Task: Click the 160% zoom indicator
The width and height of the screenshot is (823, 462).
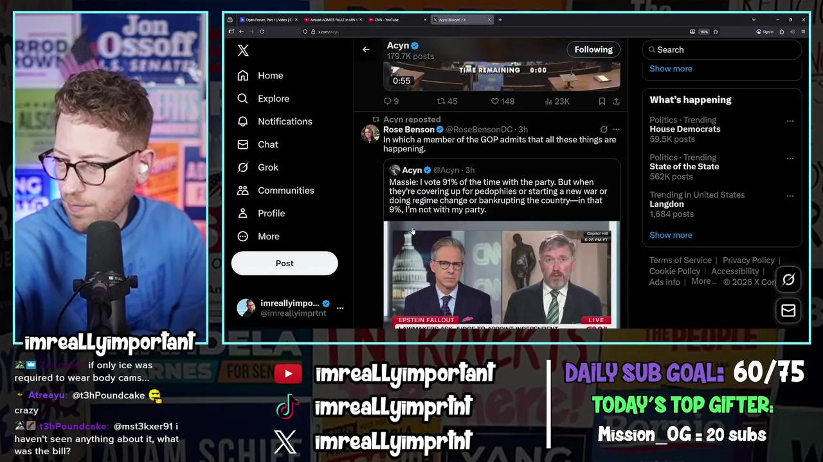Action: (x=704, y=31)
